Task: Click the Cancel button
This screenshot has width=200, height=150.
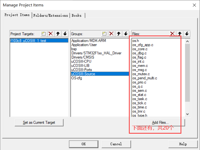Action: point(116,144)
